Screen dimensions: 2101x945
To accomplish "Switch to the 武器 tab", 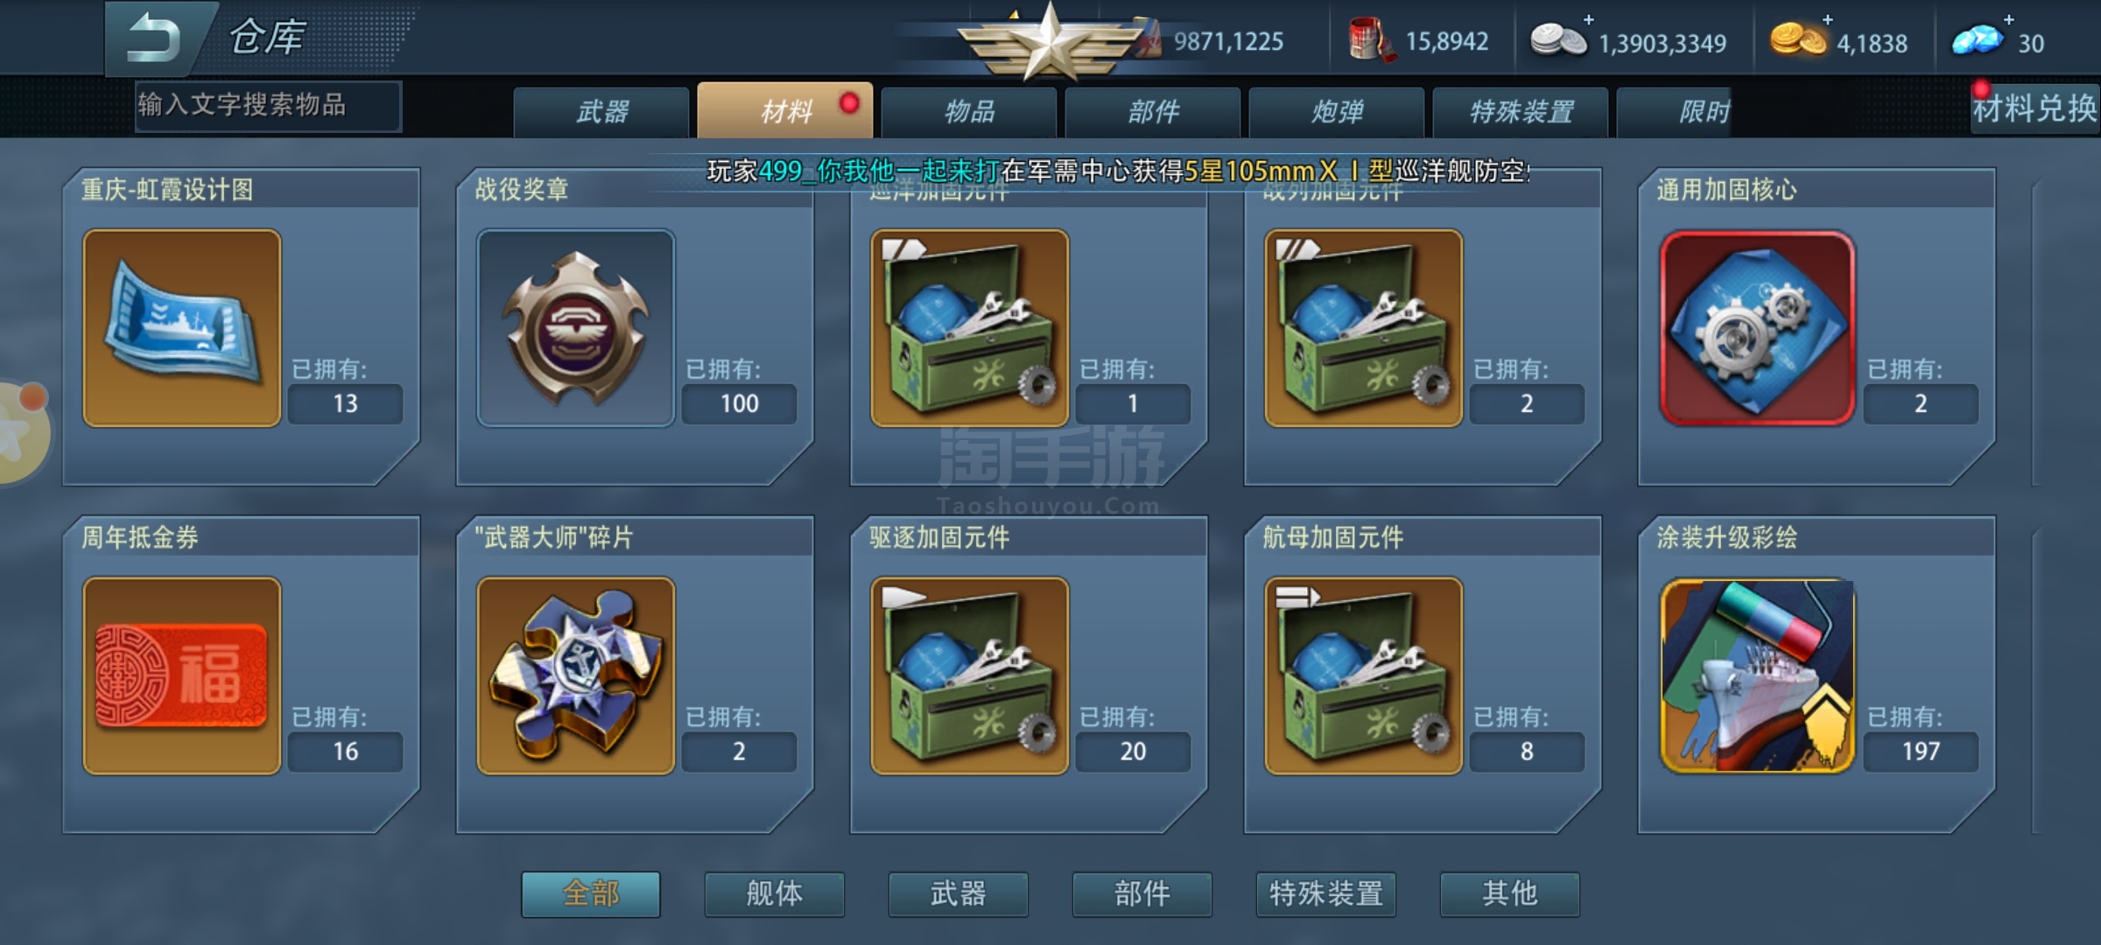I will coord(601,112).
